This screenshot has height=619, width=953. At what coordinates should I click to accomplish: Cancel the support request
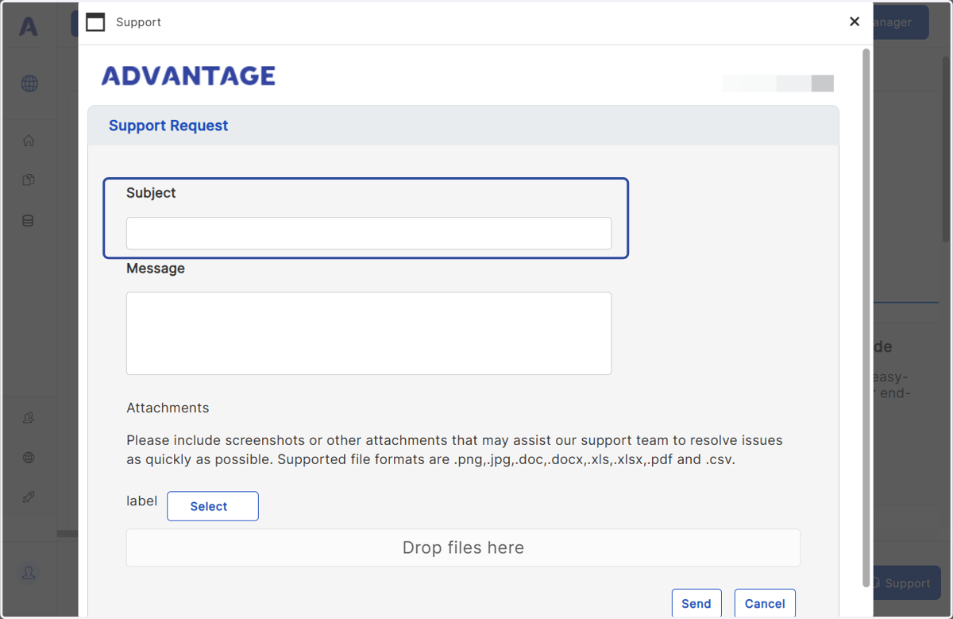pyautogui.click(x=765, y=603)
